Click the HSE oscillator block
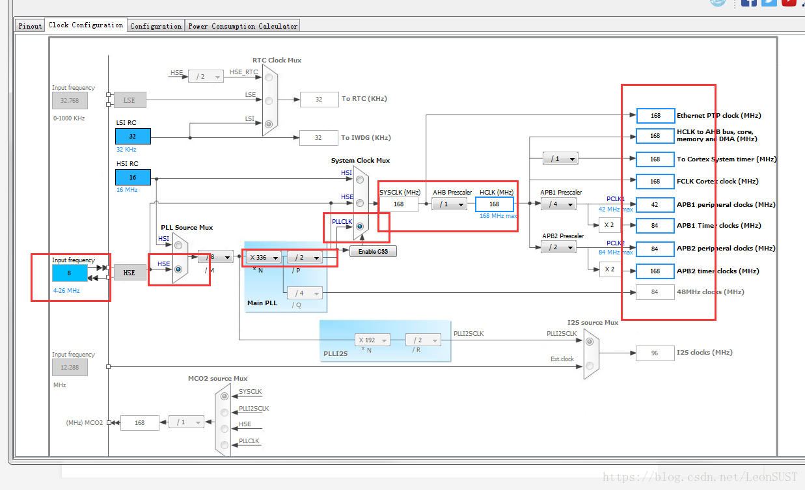Image resolution: width=805 pixels, height=490 pixels. pyautogui.click(x=130, y=273)
